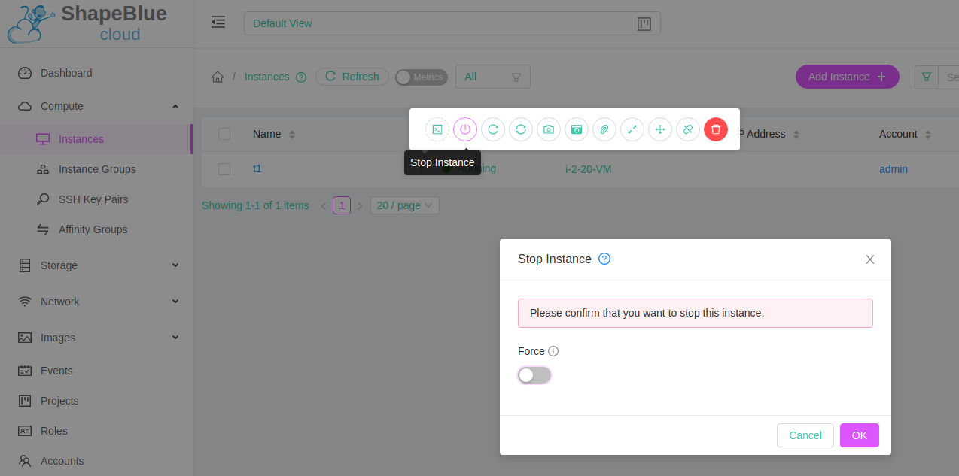Click the info icon next to Force
Screen dimensions: 959x476
pos(553,351)
